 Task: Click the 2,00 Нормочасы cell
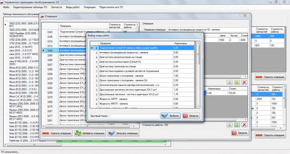(x=184, y=80)
